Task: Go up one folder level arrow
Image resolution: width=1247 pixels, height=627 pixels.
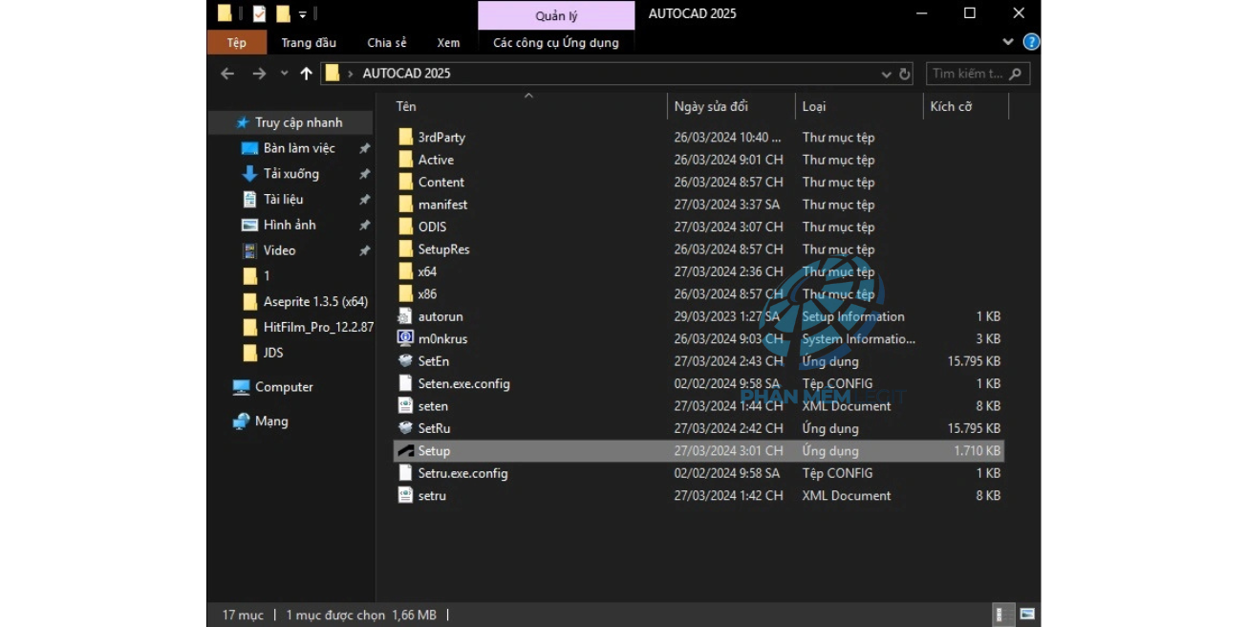Action: (x=306, y=74)
